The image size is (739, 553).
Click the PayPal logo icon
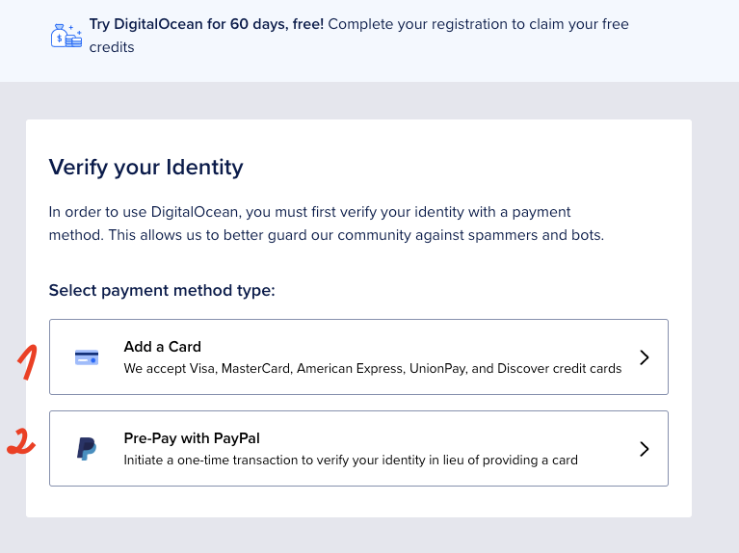point(87,449)
